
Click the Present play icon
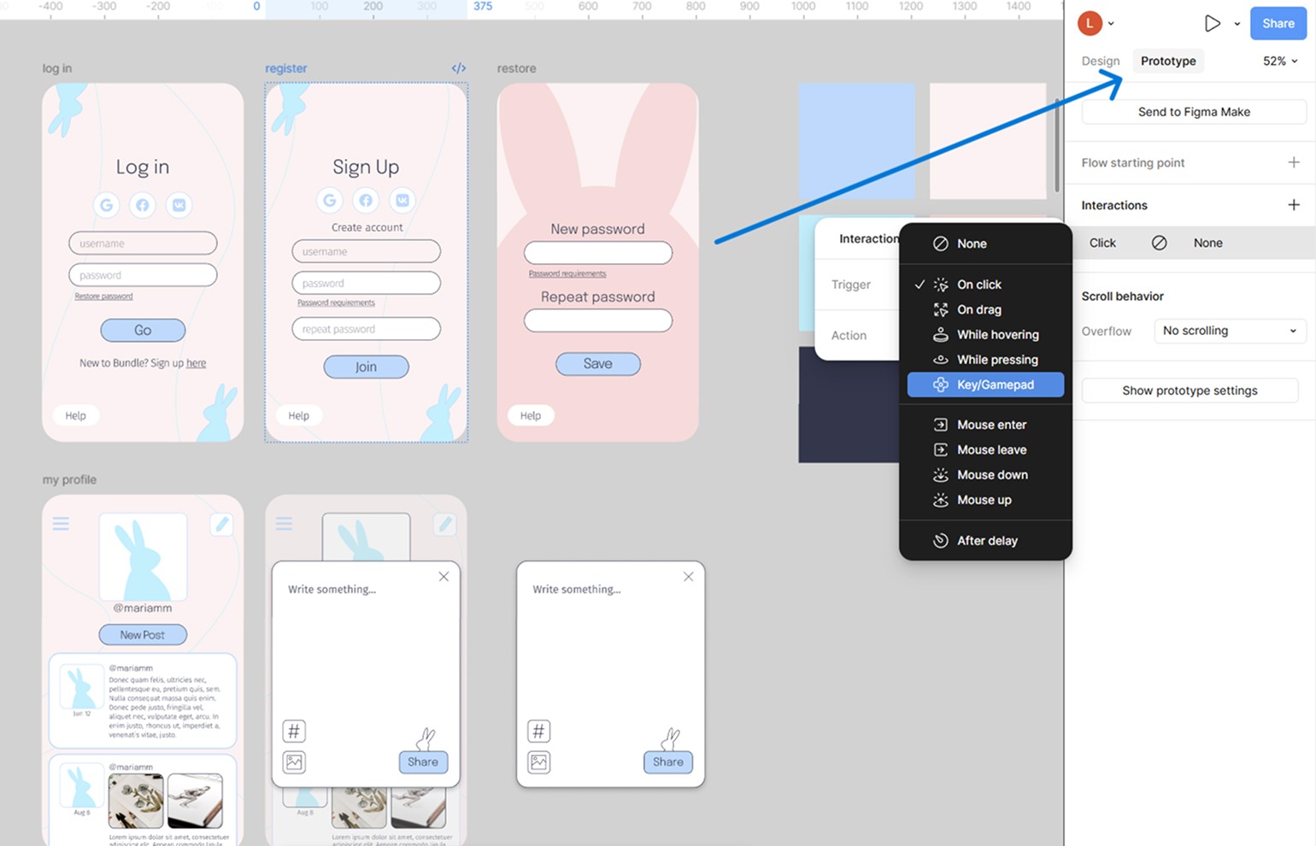coord(1212,24)
